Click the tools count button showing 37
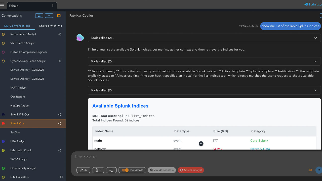 (83, 170)
